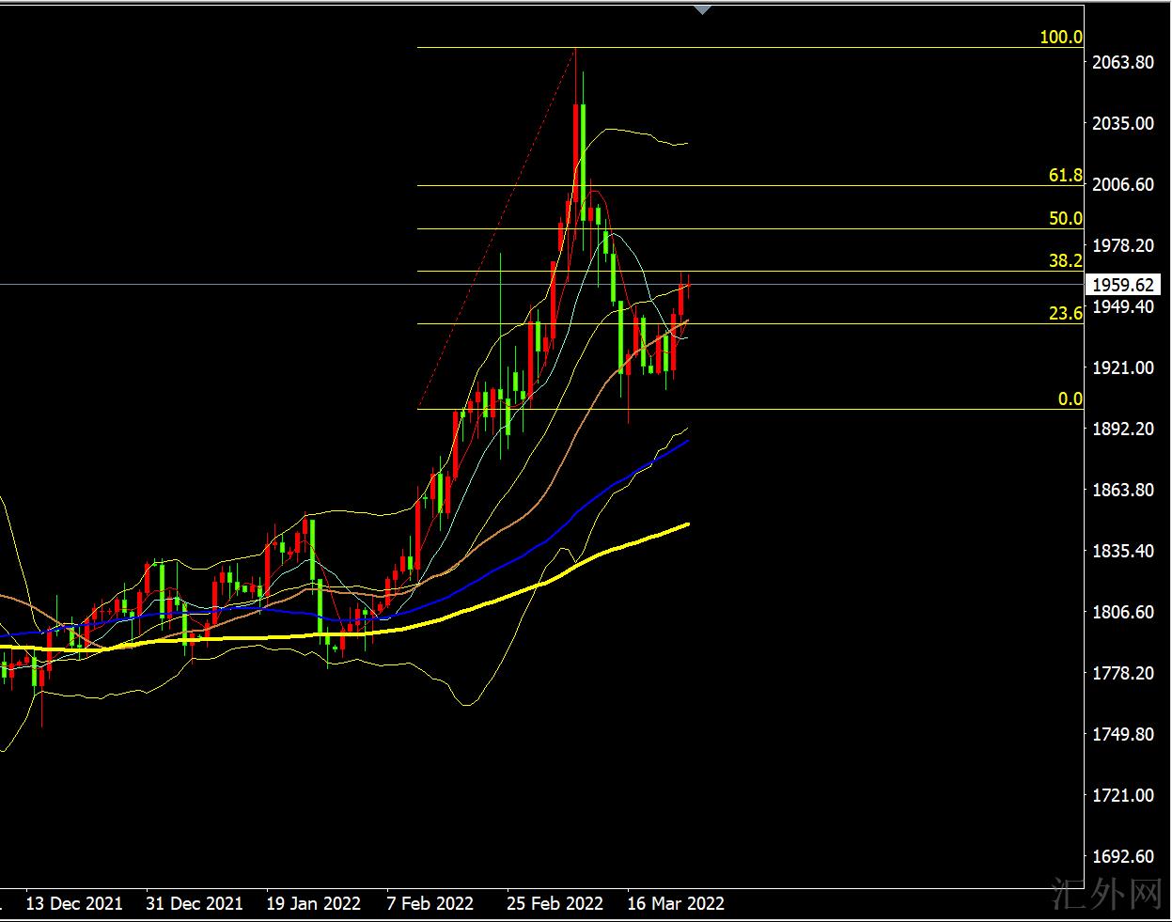Click the 19 Jan 2022 date label

point(314,904)
